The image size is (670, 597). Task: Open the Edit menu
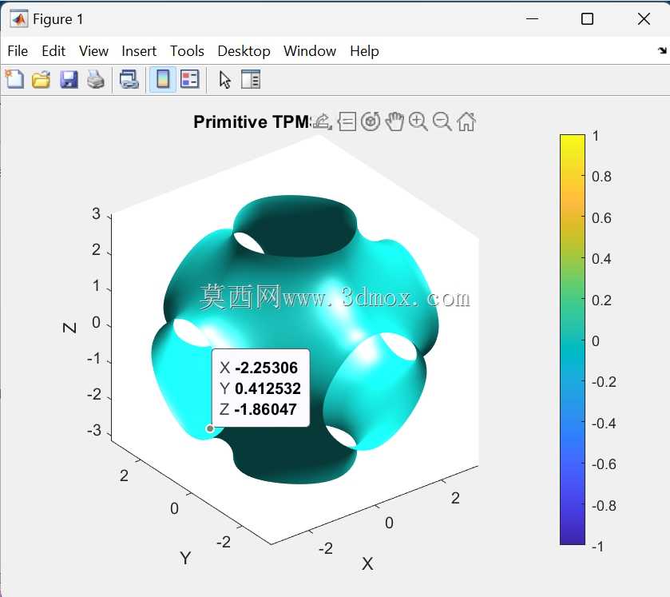coord(54,51)
